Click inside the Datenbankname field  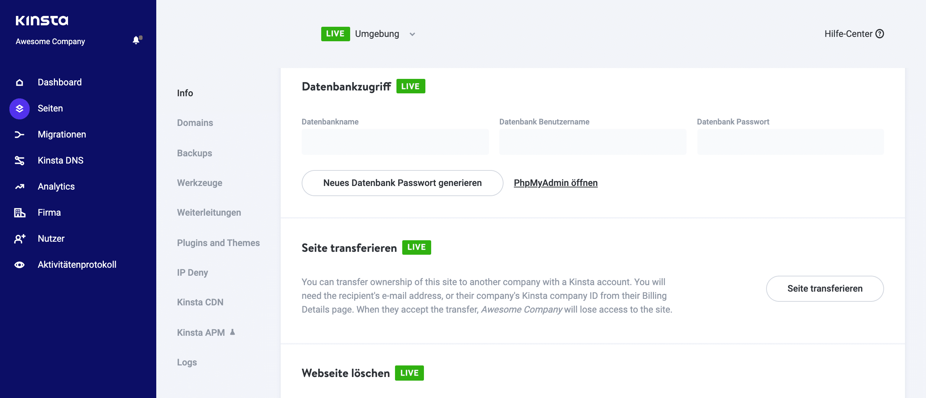(395, 141)
